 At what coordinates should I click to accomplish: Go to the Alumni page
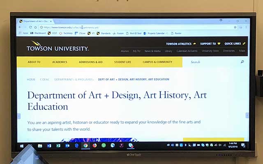point(125,51)
